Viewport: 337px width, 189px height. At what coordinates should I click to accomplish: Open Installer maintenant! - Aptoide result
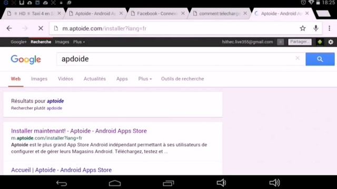click(79, 131)
